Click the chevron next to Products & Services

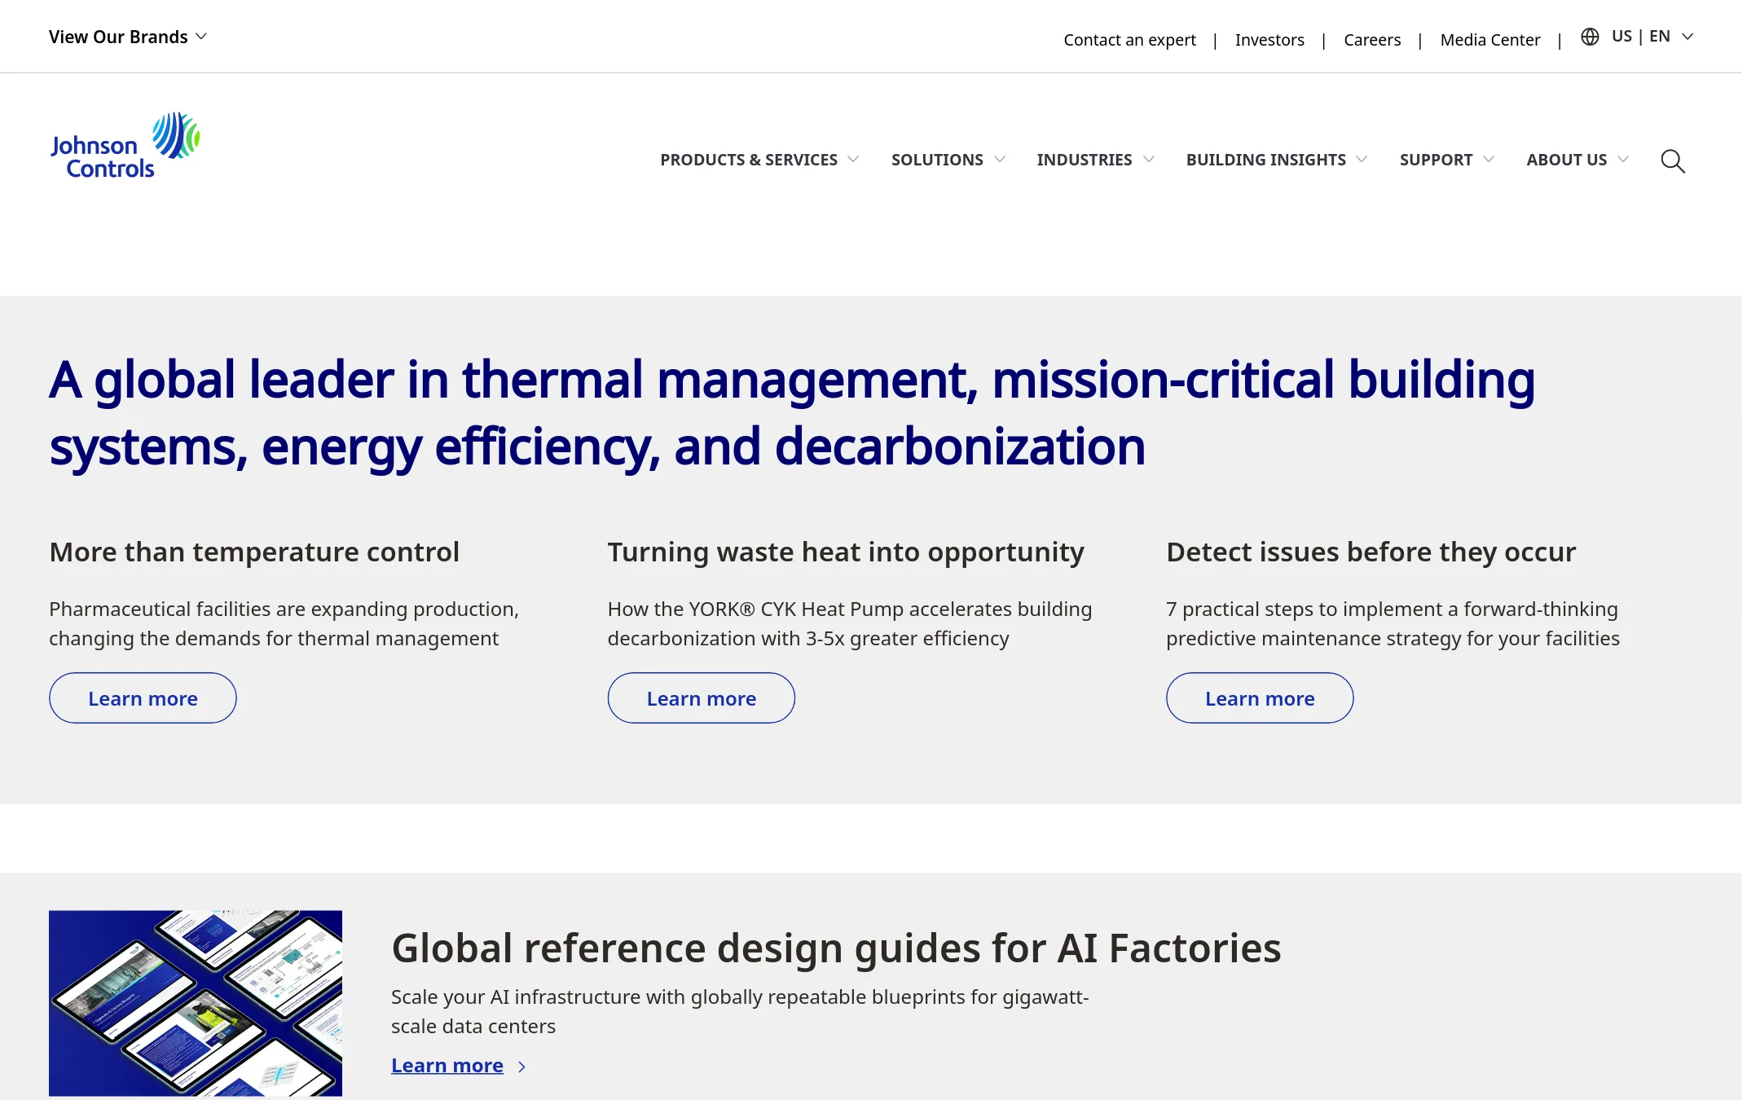click(x=853, y=160)
